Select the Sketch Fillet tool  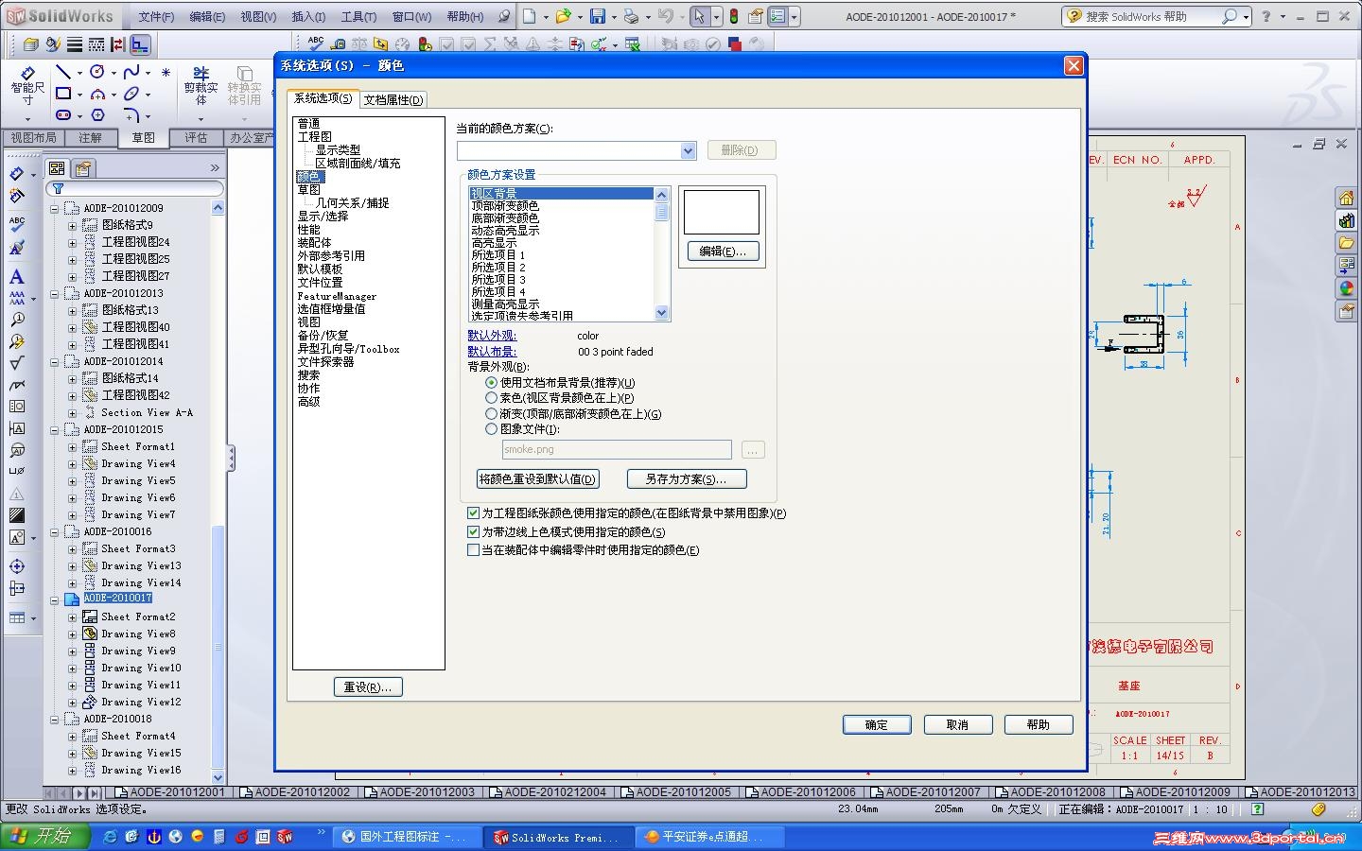pos(131,115)
